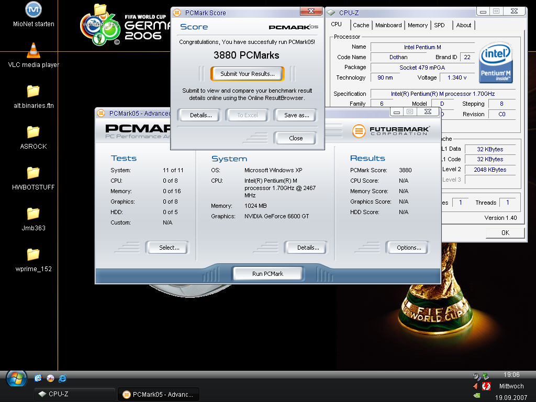Click the Brand ID value 22
This screenshot has height=402, width=536.
(467, 57)
